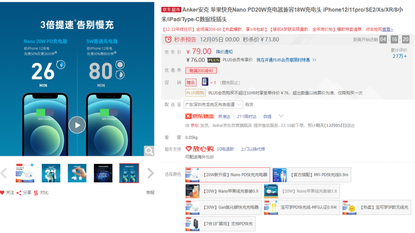Image resolution: width=415 pixels, height=233 pixels.
Task: Click the 上门以换代修 service link
Action: (x=253, y=149)
